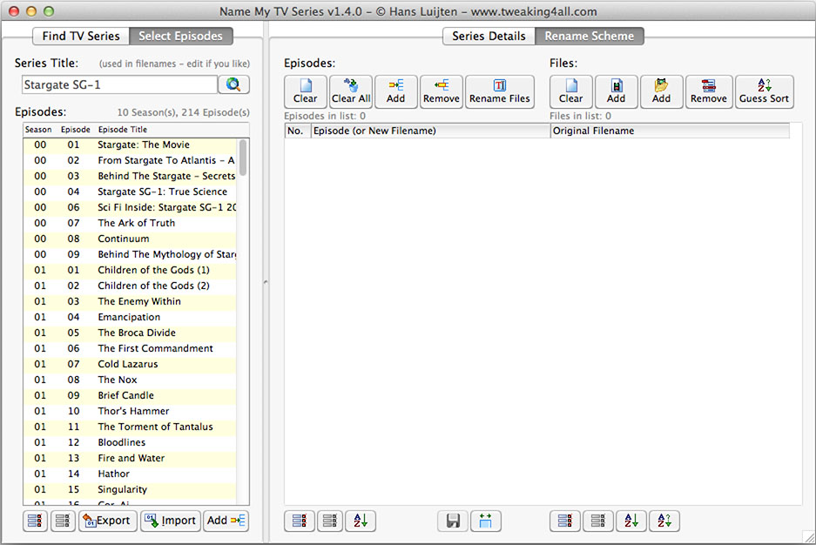Click the Files Add button with film-file icon
The image size is (816, 545).
pyautogui.click(x=616, y=91)
